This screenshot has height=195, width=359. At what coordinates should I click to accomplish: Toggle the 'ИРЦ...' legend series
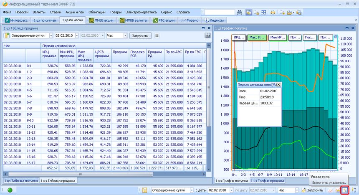click(x=238, y=38)
